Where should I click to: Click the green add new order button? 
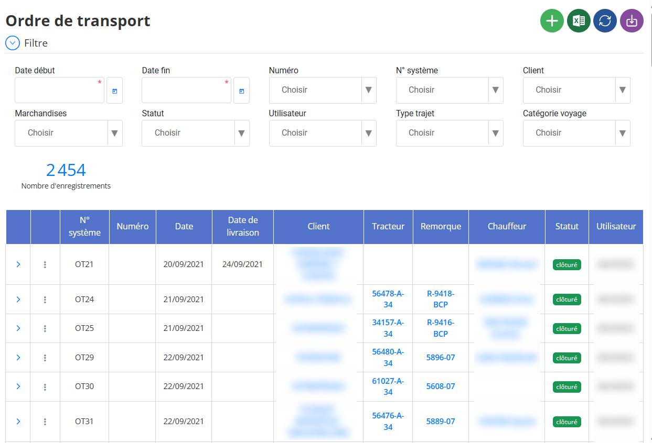click(x=552, y=21)
